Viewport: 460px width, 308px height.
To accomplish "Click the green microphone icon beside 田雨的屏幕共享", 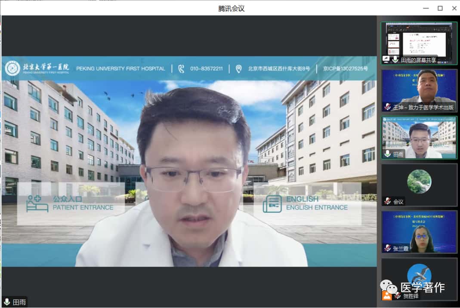I will (x=395, y=59).
